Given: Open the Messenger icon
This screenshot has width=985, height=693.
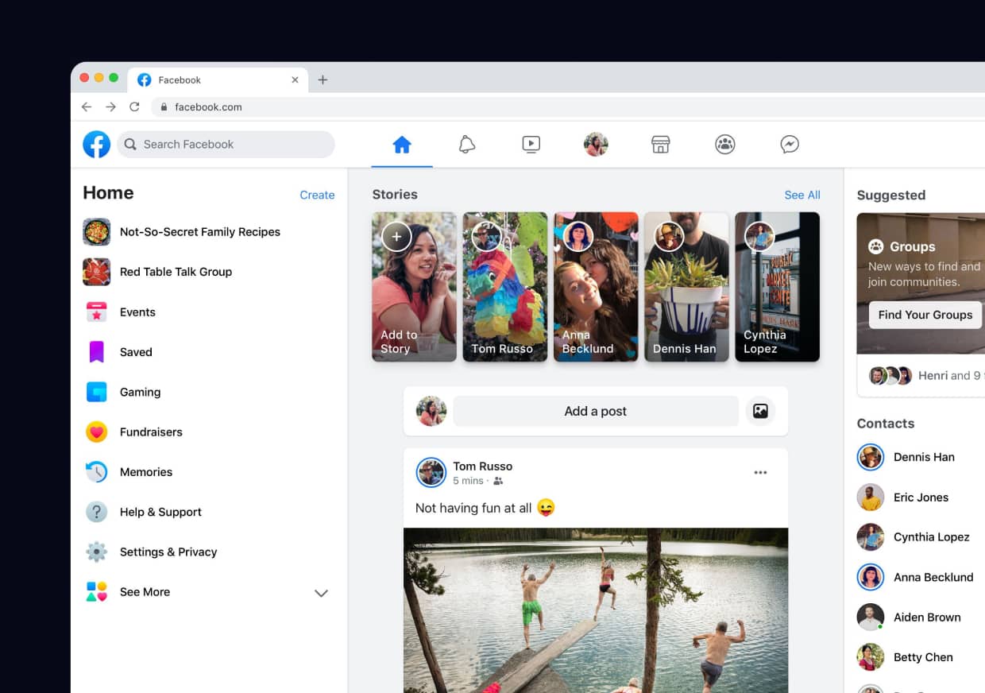Looking at the screenshot, I should (x=790, y=145).
